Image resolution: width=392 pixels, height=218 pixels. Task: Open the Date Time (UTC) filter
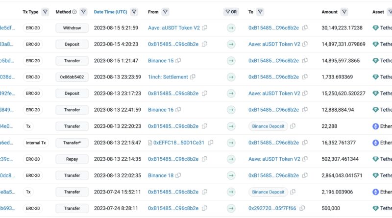pos(134,12)
